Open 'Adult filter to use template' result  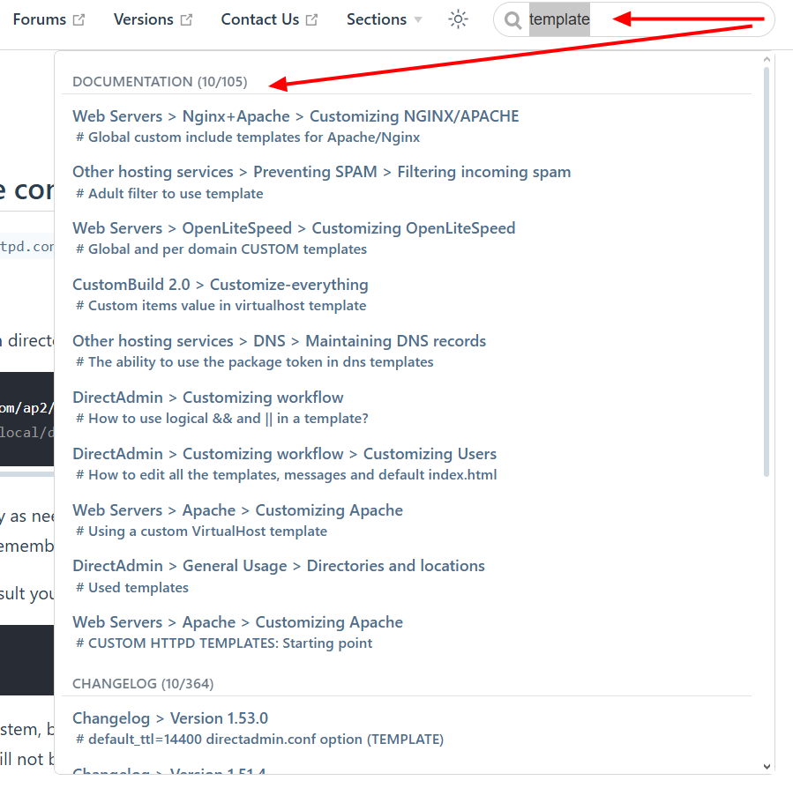pyautogui.click(x=169, y=194)
